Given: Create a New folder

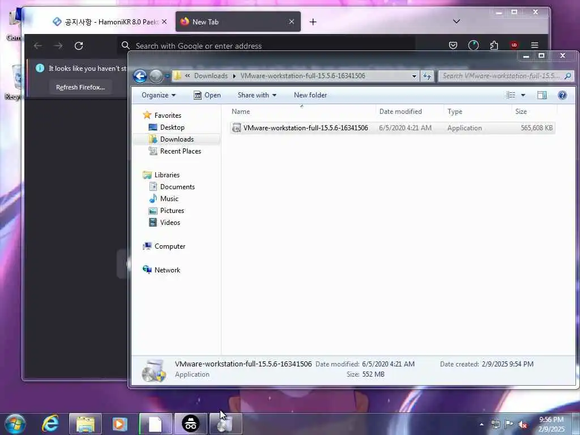Looking at the screenshot, I should pos(310,95).
